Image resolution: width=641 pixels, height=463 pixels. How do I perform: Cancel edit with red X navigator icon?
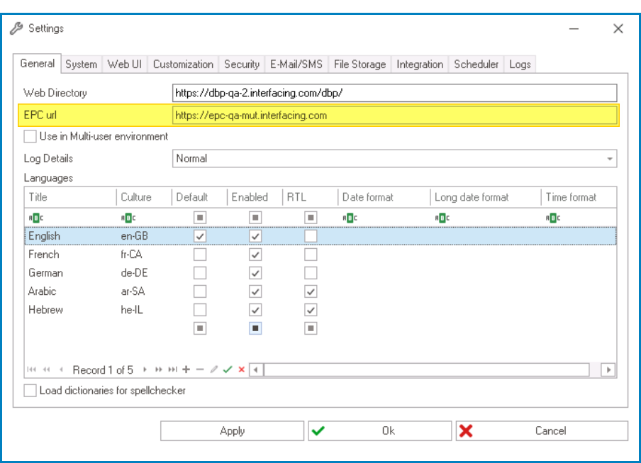click(x=242, y=369)
